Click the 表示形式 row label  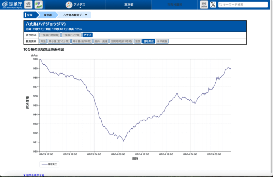pos(31,35)
